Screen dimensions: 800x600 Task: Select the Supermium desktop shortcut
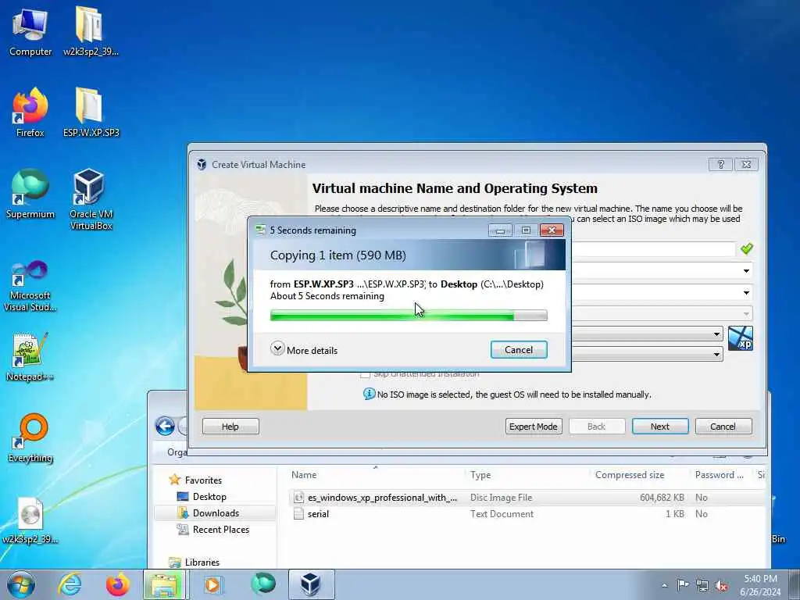tap(30, 194)
